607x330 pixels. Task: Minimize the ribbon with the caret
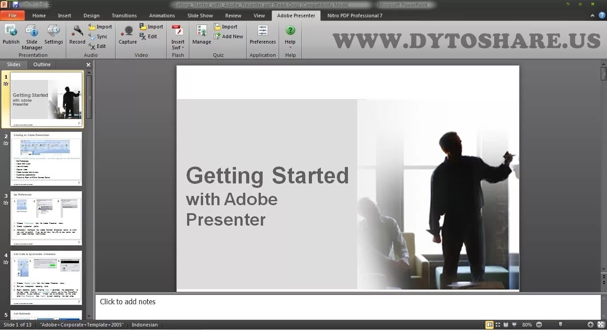tap(592, 16)
